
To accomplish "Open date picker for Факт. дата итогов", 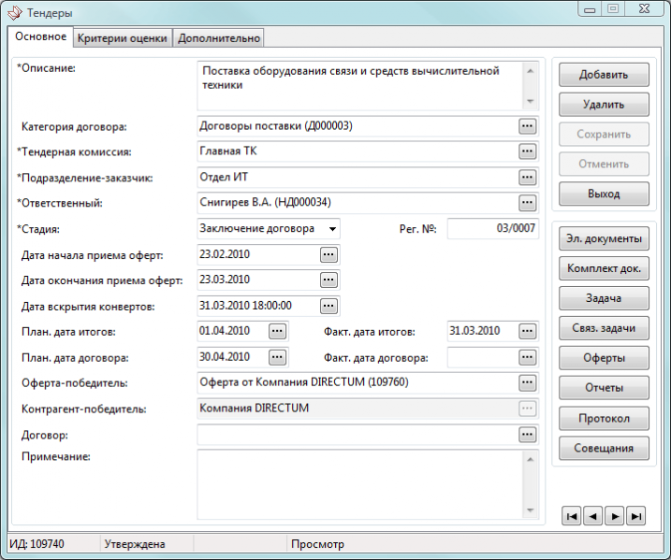I will click(528, 331).
